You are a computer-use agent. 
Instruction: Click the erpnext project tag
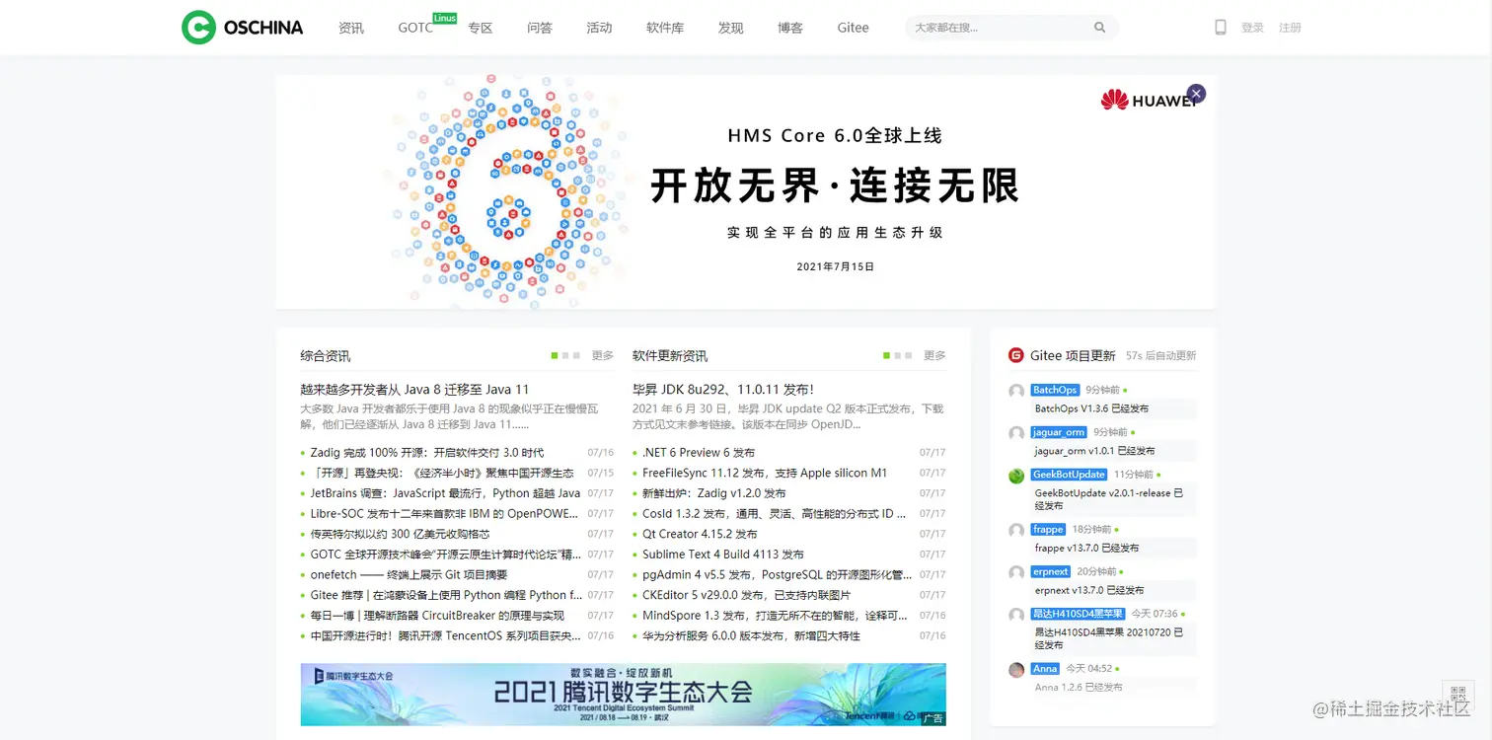point(1051,572)
